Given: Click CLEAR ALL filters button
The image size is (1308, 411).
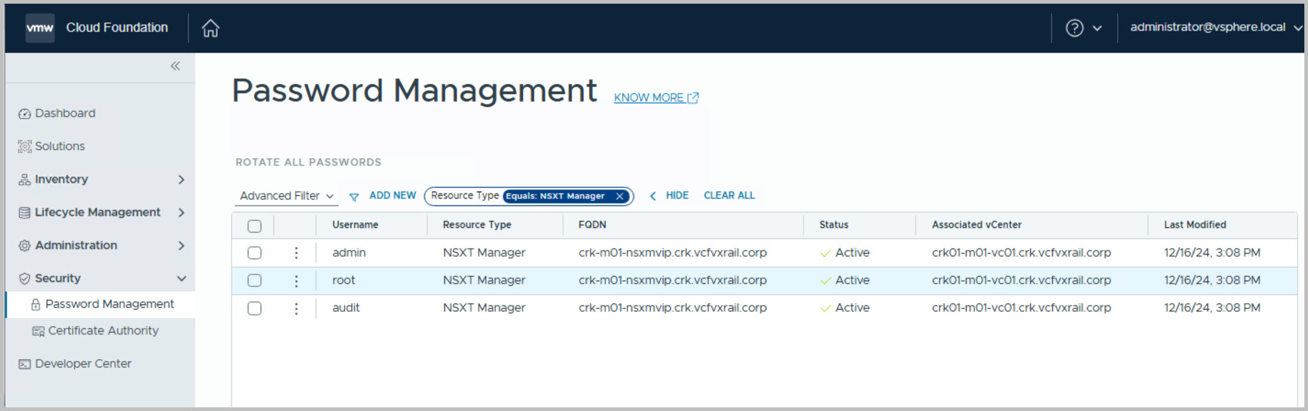Looking at the screenshot, I should pos(729,196).
